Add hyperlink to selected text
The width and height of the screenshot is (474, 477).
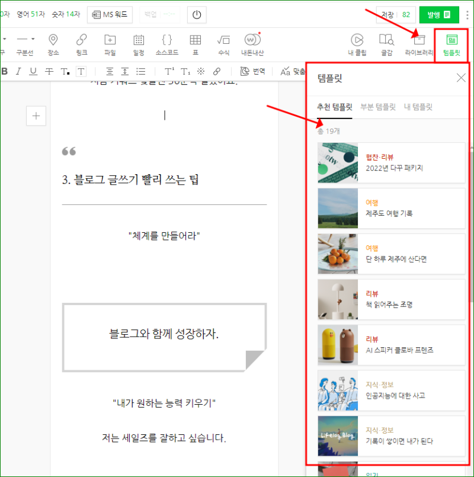click(x=217, y=71)
